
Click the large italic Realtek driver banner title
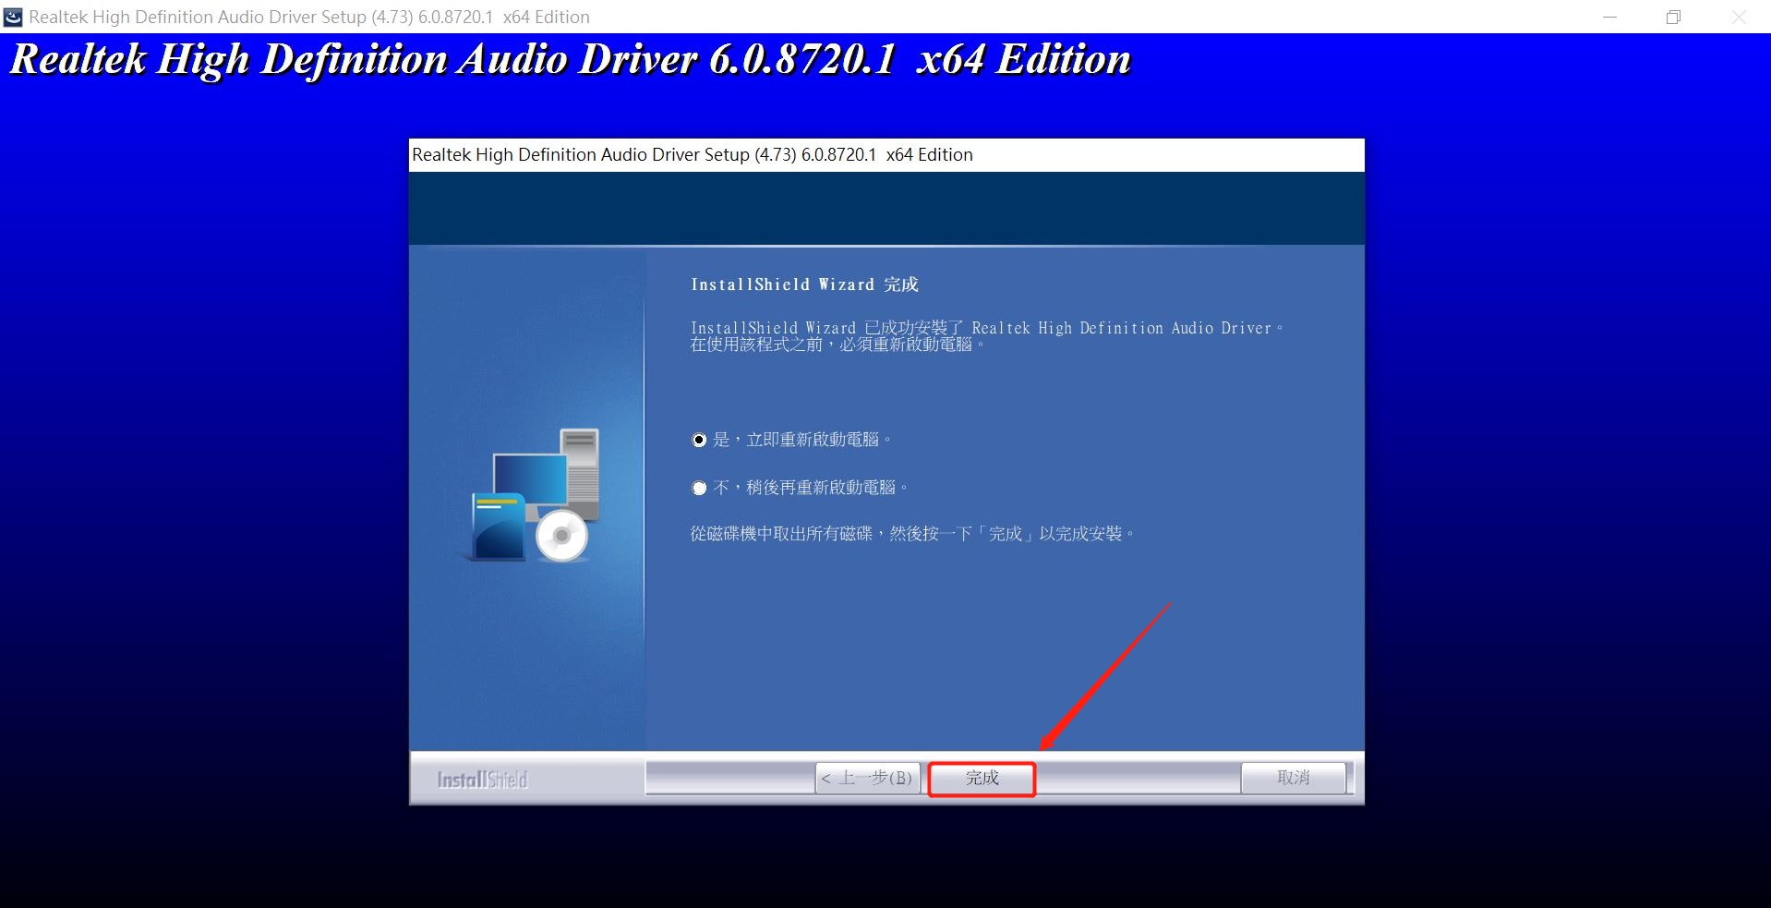tap(570, 60)
